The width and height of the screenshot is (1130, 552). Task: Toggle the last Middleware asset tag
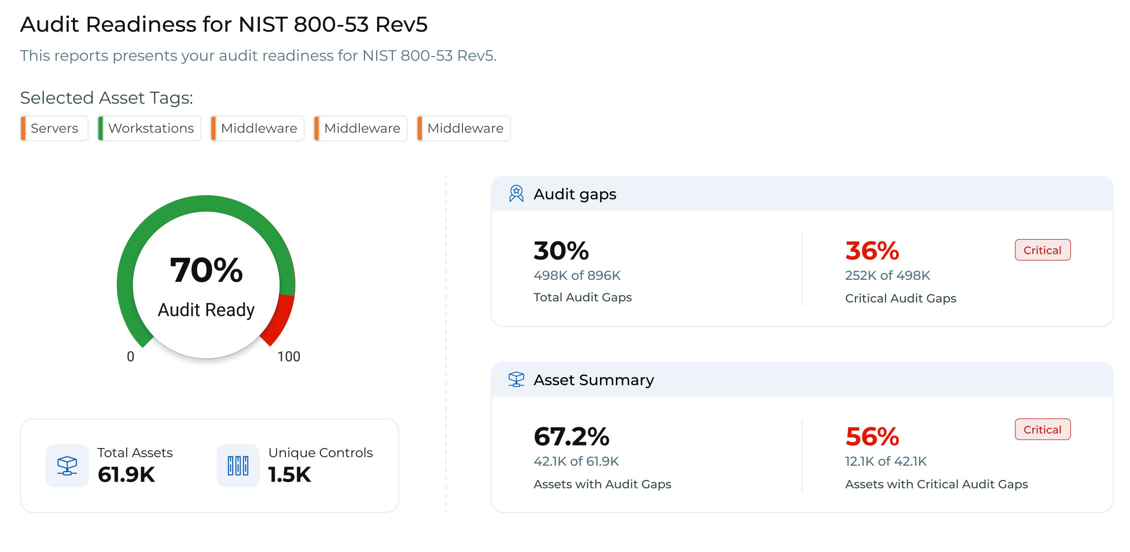(464, 128)
